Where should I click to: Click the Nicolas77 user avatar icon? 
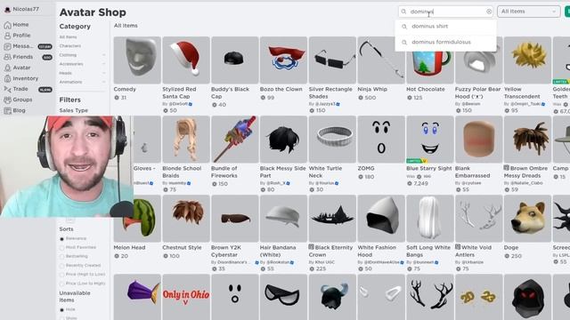(x=7, y=10)
